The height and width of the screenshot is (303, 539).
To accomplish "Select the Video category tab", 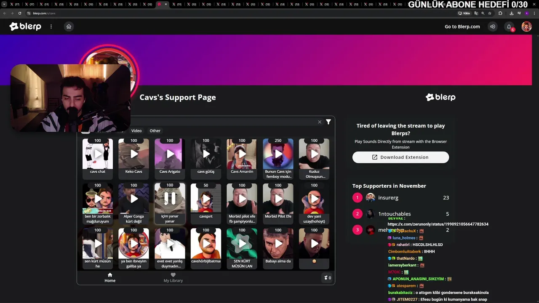I will pos(136,130).
